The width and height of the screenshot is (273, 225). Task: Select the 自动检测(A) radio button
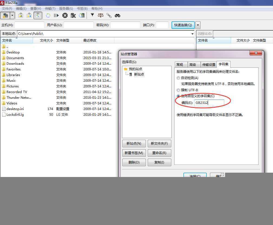178,78
